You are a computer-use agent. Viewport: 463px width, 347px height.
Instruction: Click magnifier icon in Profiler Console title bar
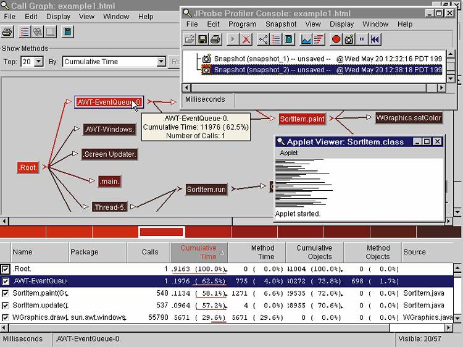click(x=187, y=14)
